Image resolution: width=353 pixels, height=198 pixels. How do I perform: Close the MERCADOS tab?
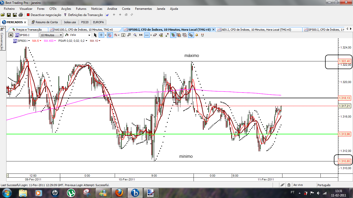point(25,22)
